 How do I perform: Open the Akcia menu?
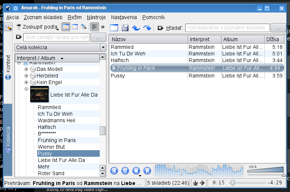pyautogui.click(x=12, y=17)
